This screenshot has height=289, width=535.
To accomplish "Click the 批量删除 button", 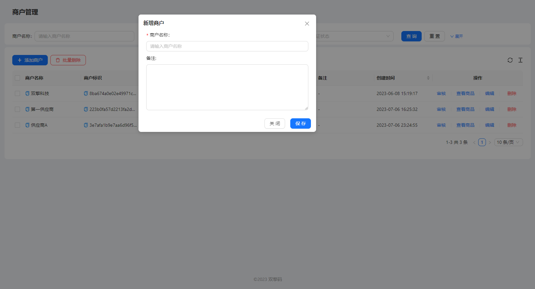I will (x=68, y=60).
